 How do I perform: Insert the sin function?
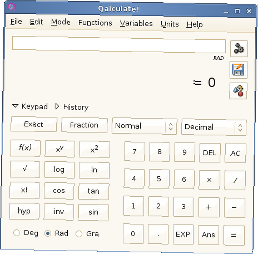click(x=93, y=212)
